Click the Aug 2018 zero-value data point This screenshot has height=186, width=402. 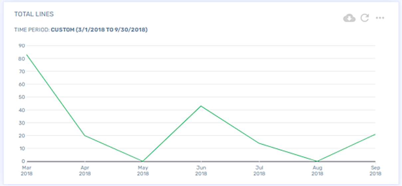pos(317,161)
